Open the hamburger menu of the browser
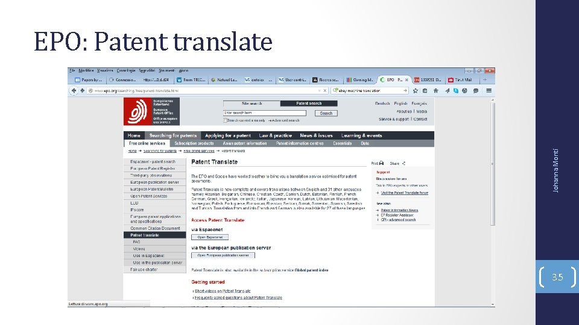 pyautogui.click(x=489, y=91)
